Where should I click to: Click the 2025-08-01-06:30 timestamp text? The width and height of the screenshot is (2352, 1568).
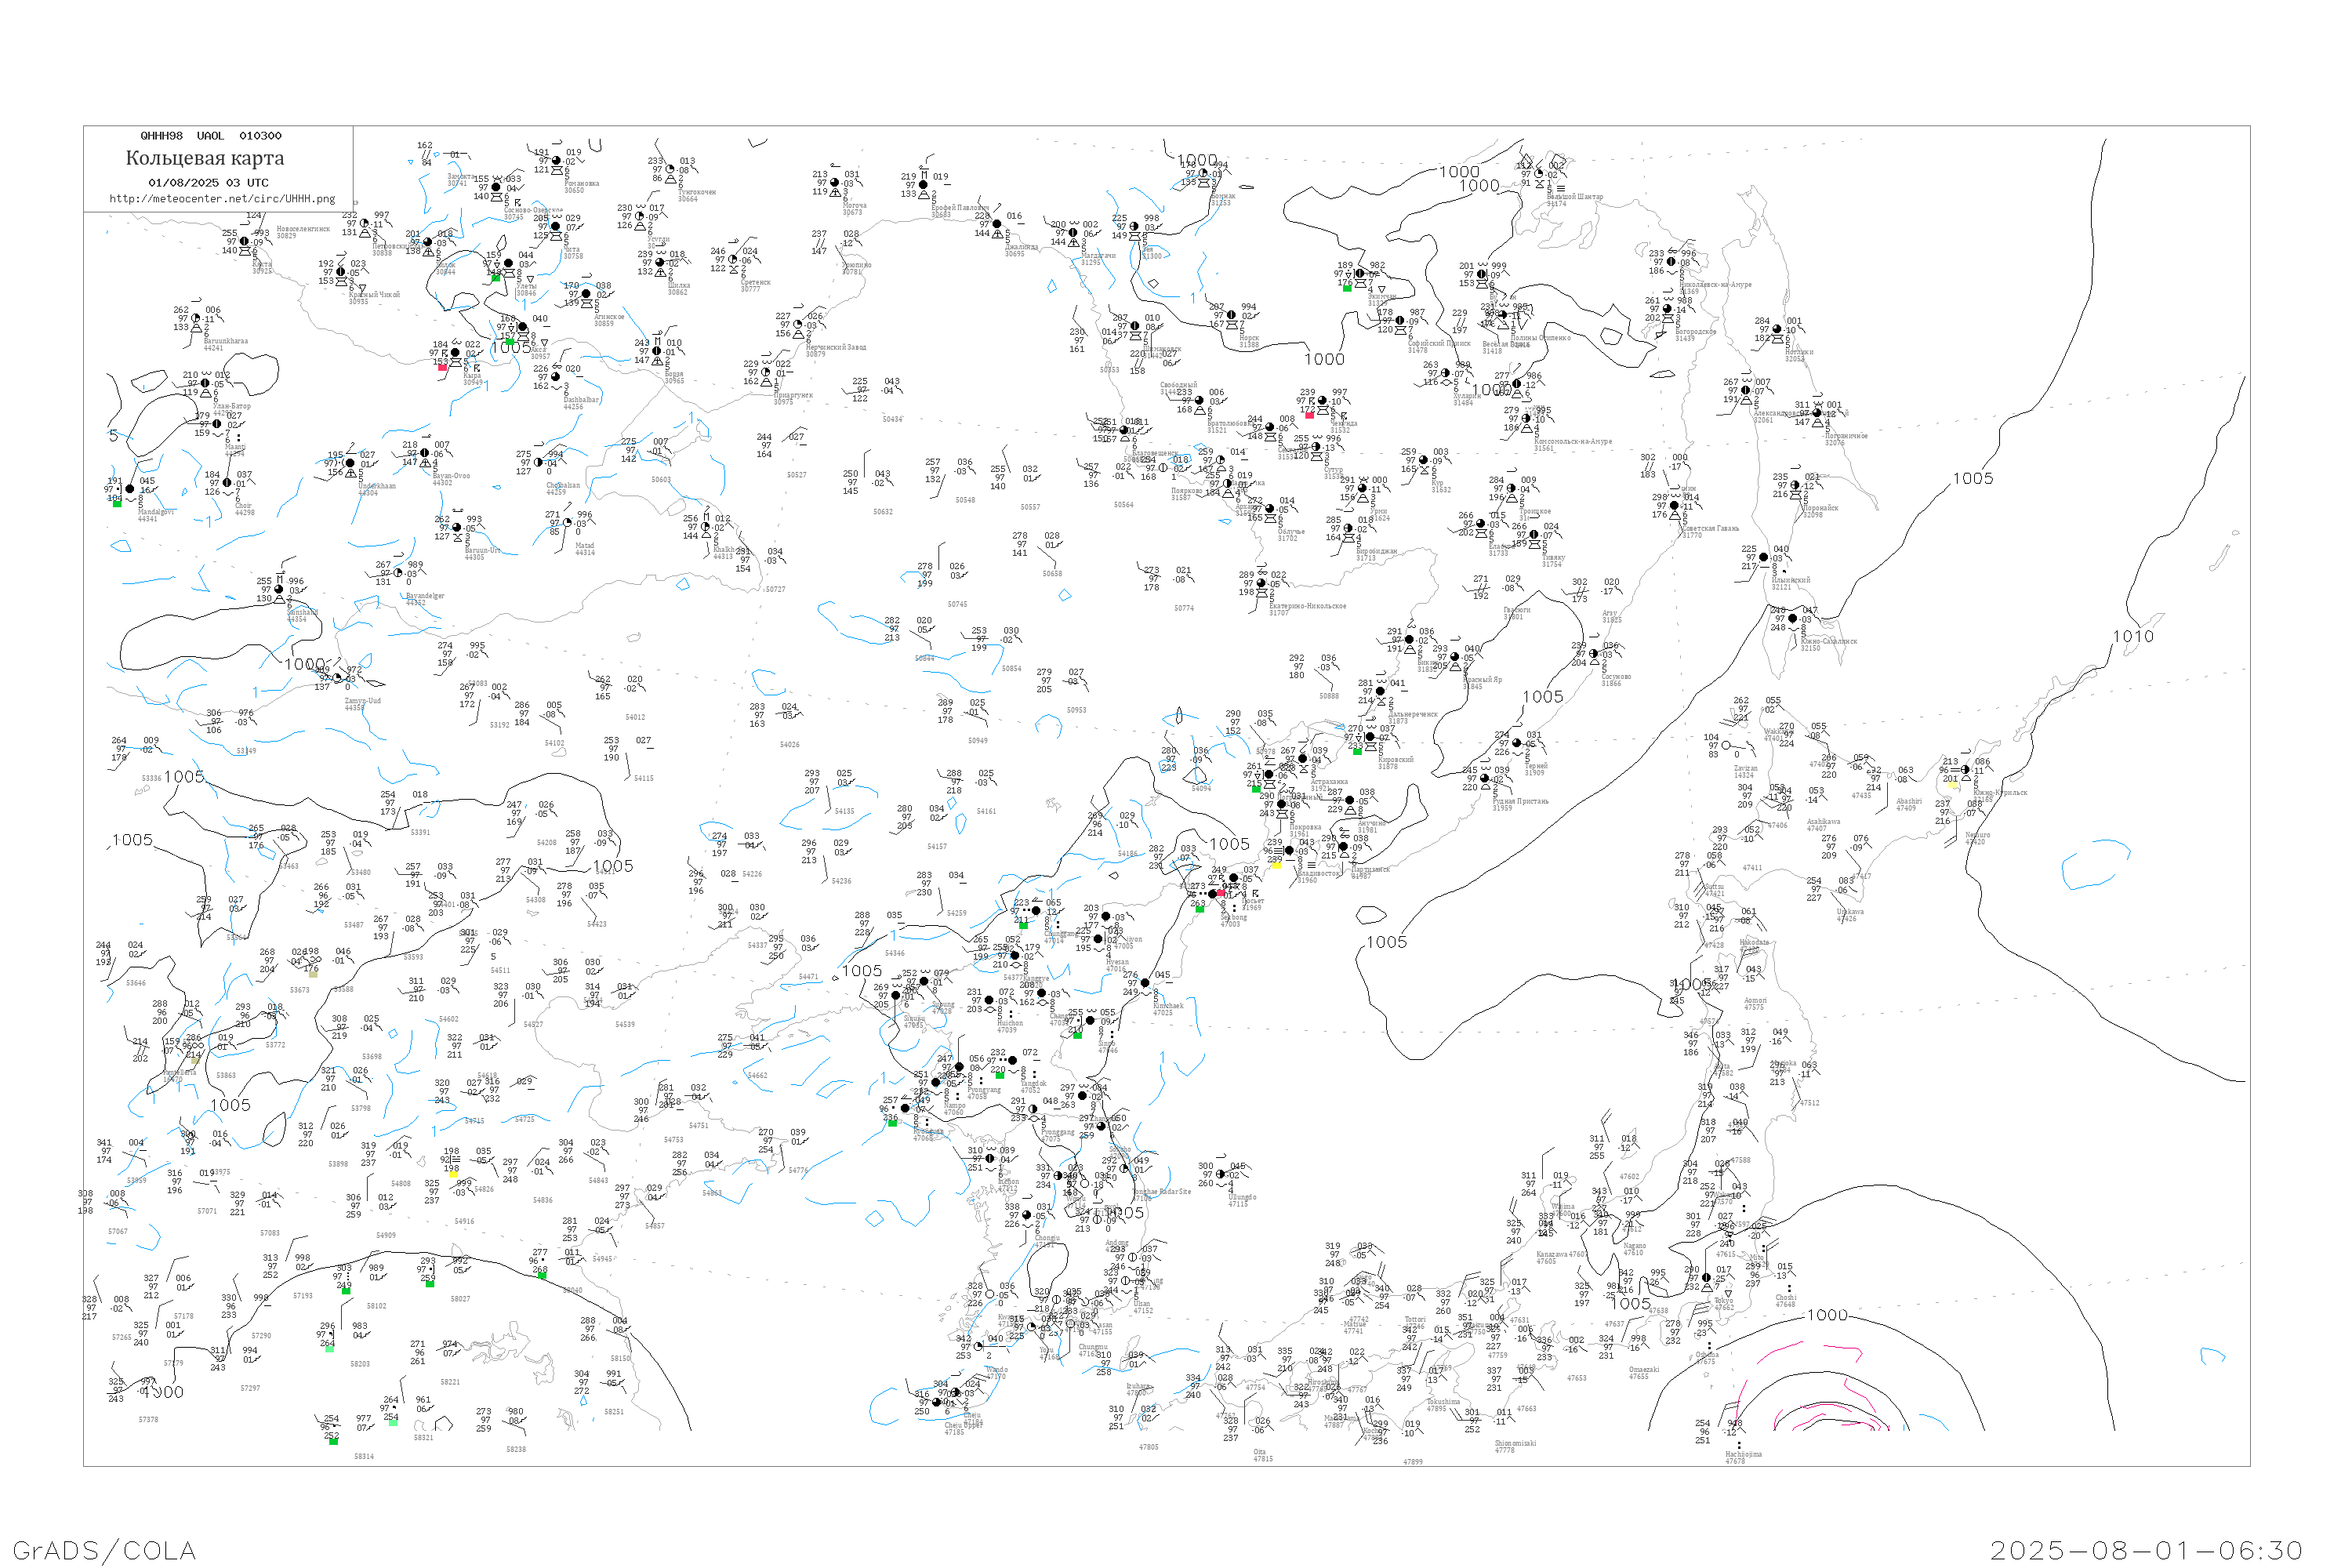(2145, 1550)
